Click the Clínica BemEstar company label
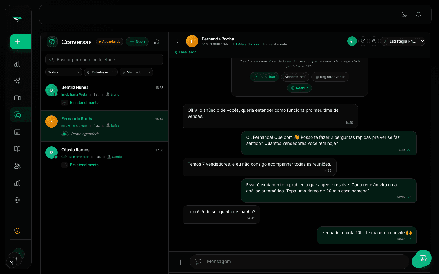Viewport: 439px width, 274px height. point(75,157)
